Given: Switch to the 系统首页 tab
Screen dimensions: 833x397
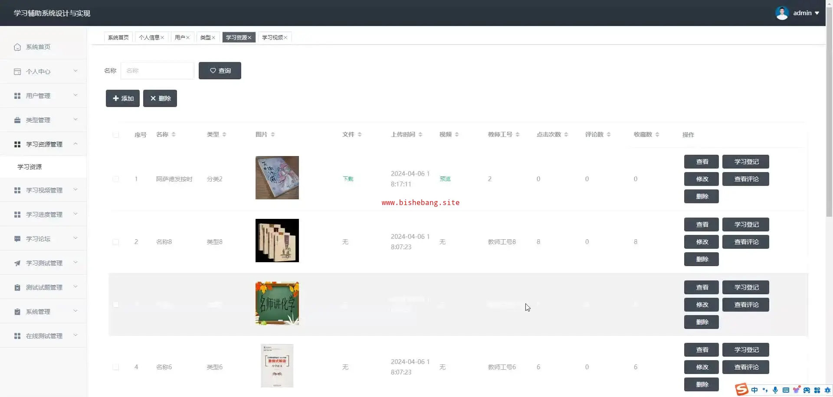Looking at the screenshot, I should [x=118, y=38].
